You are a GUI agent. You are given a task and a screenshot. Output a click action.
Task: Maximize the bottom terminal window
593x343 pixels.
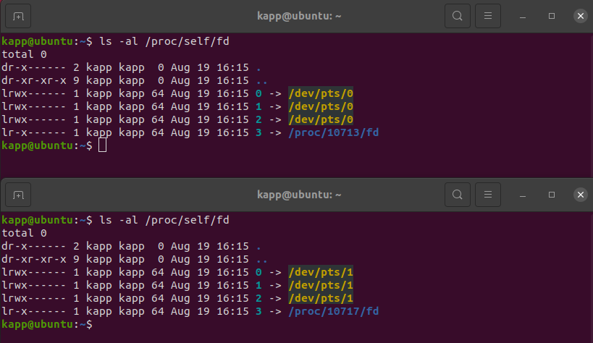coord(552,195)
